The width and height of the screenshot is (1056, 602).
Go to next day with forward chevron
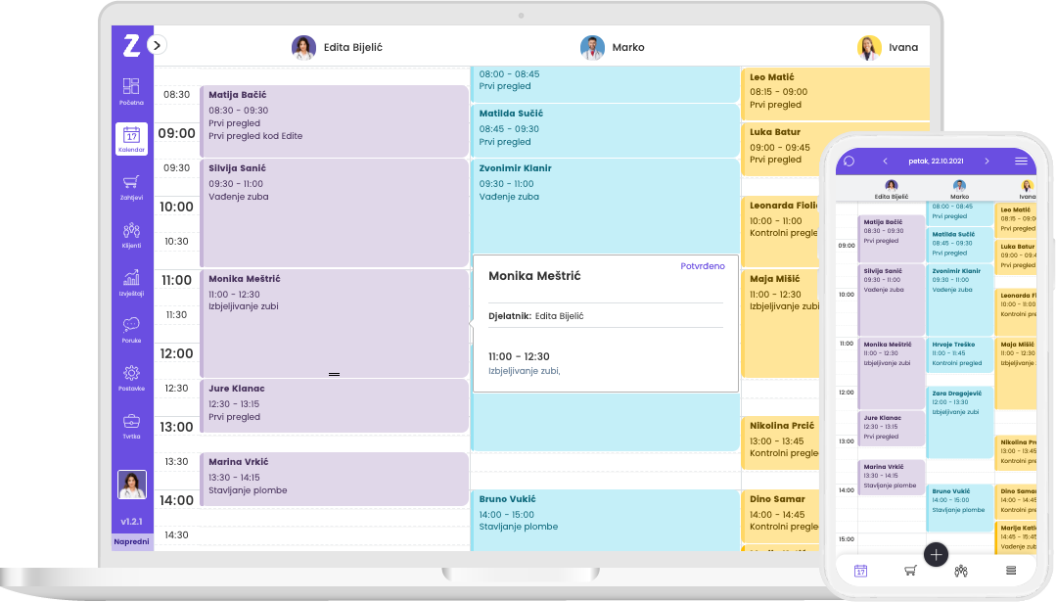987,162
